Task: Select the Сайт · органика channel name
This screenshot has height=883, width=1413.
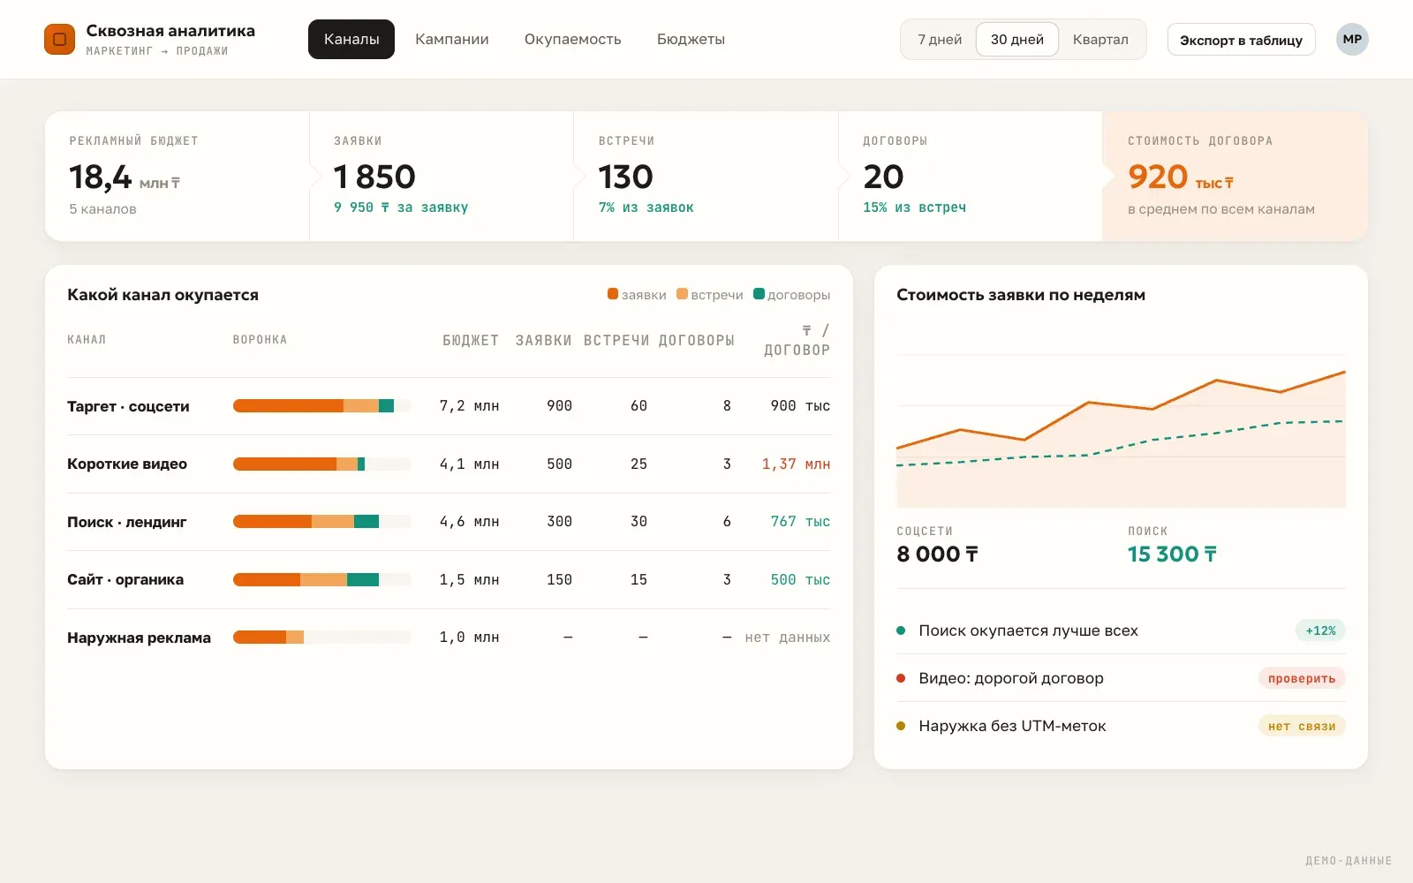Action: coord(125,579)
